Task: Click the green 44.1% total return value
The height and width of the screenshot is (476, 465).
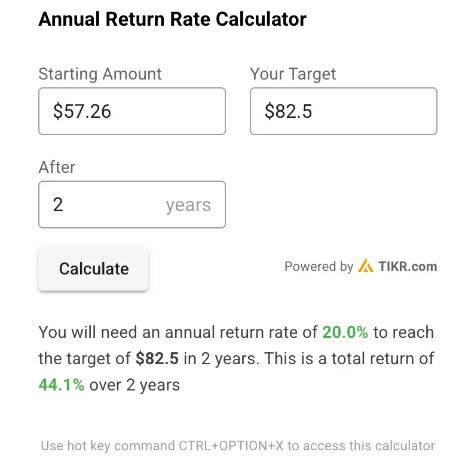Action: pos(62,385)
